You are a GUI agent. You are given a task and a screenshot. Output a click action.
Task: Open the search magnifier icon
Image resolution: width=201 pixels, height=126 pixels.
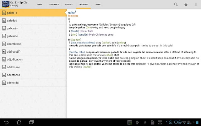coord(176,4)
